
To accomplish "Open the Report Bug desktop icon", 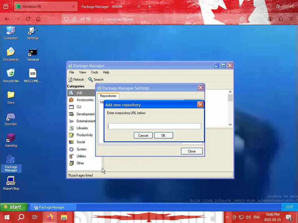I will [x=11, y=183].
